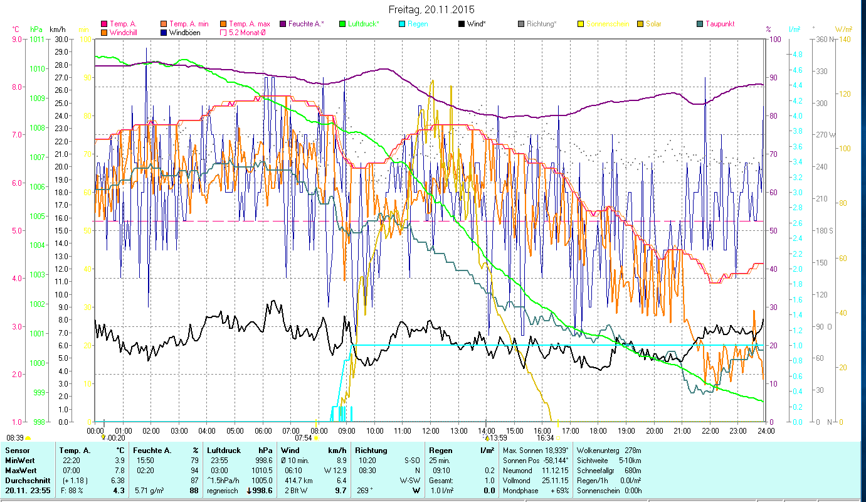Click the sunset sun icon at 16:34

pos(558,439)
